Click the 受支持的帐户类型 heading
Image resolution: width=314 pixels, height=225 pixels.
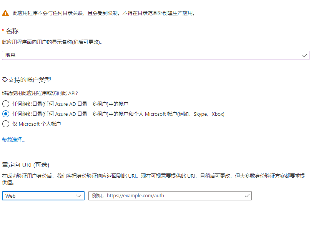[27, 80]
